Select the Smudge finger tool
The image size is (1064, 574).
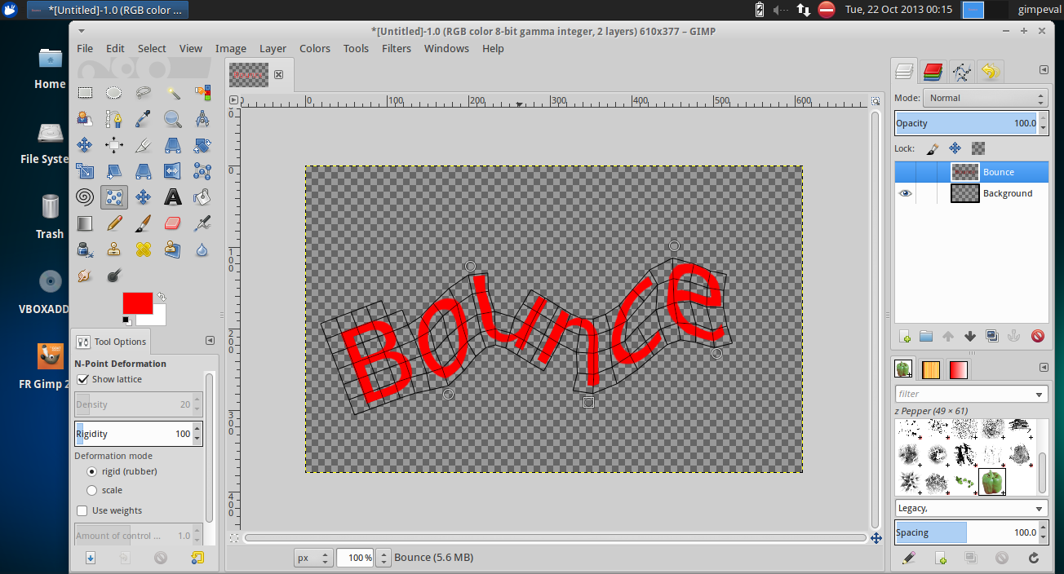(85, 276)
